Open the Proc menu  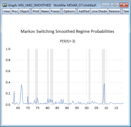[15, 11]
